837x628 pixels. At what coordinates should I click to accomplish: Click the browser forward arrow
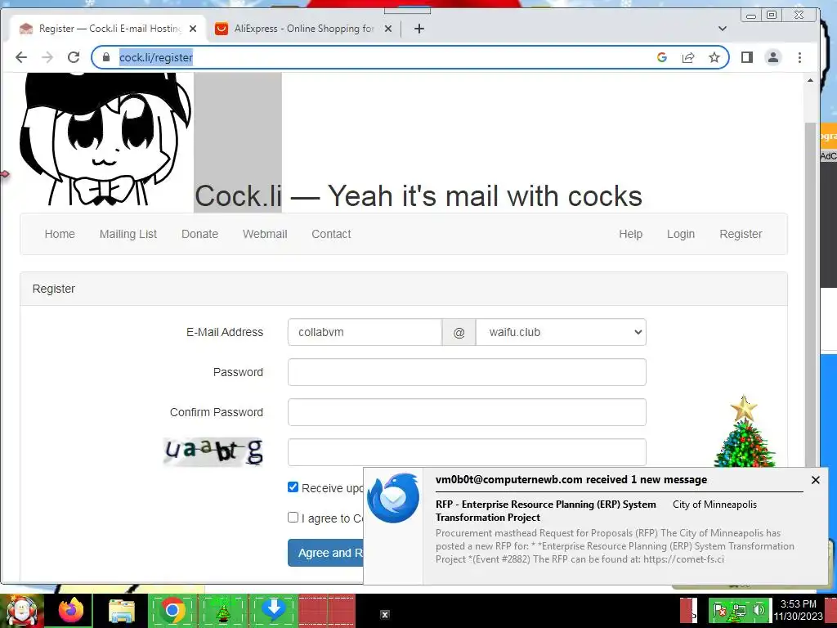tap(47, 57)
